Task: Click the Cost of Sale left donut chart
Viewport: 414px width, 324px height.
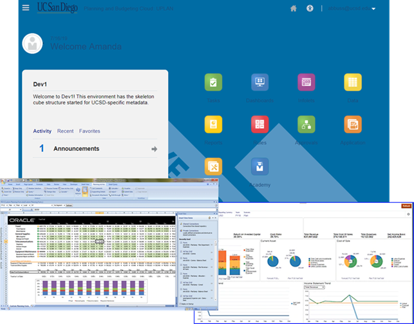Action: click(350, 262)
